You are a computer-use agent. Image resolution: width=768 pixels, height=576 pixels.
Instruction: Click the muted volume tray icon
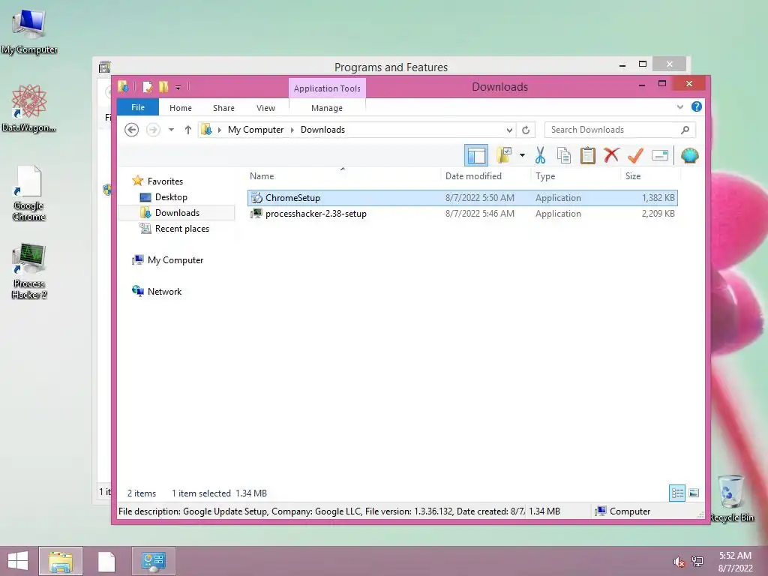[679, 562]
